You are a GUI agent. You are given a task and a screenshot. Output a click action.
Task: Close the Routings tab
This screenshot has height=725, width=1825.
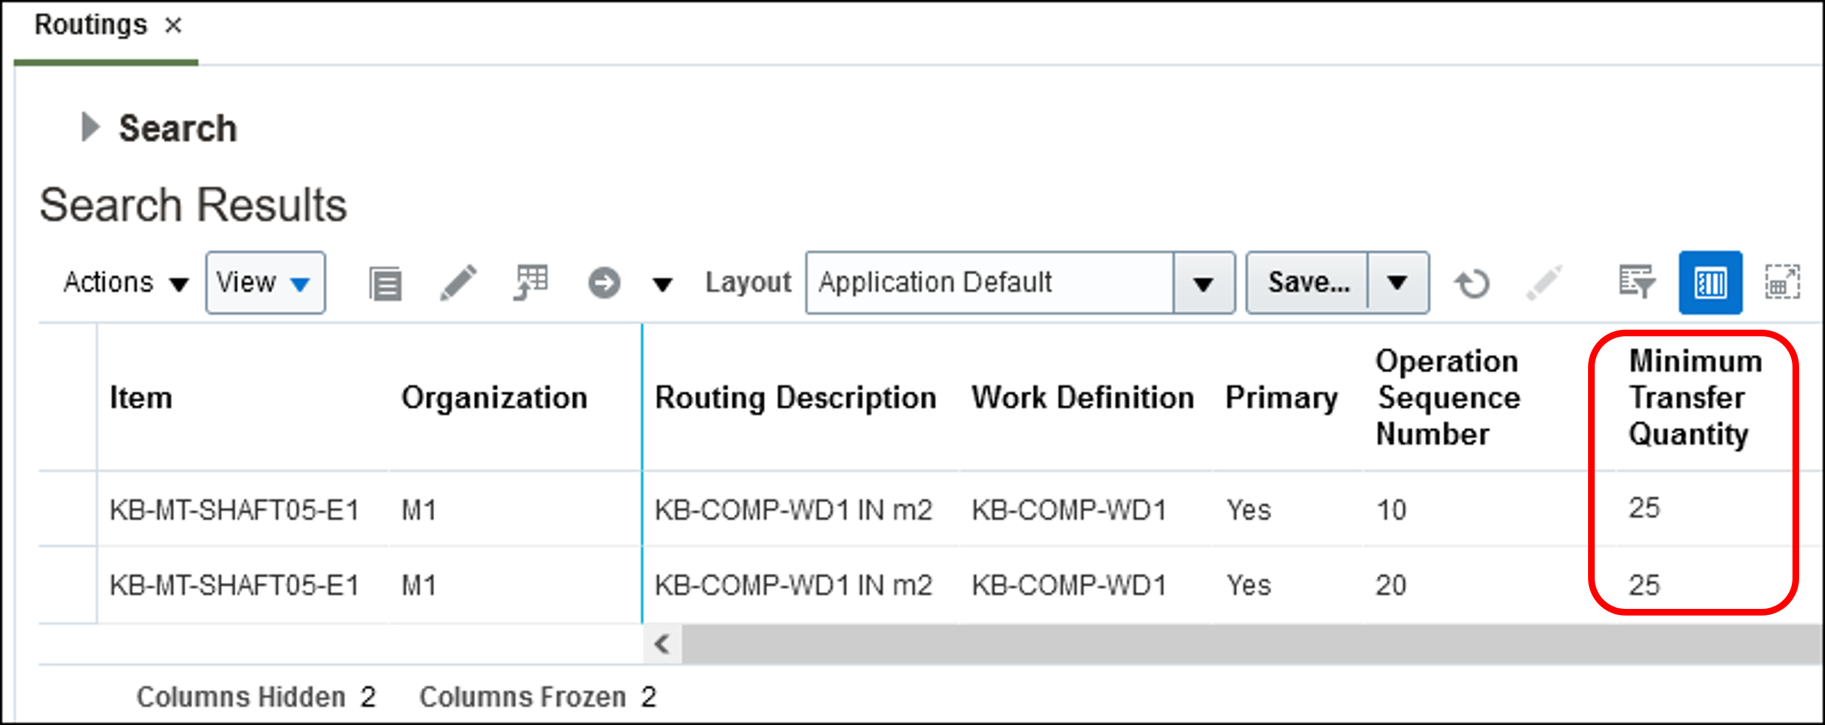173,26
